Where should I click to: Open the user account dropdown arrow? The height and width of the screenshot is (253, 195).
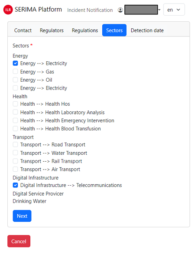coord(159,10)
